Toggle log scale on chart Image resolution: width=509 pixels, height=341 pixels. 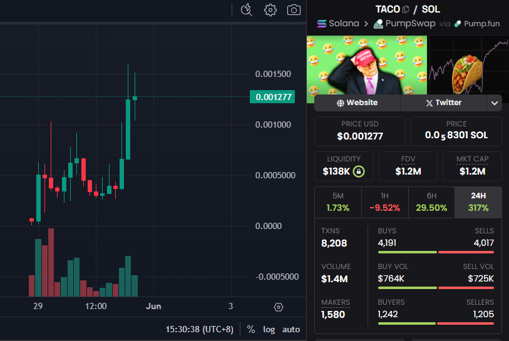point(269,329)
